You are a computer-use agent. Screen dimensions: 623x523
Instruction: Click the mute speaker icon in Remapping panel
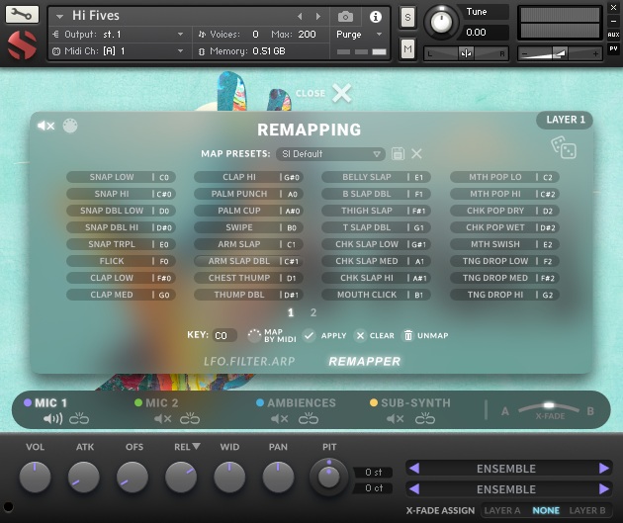tap(46, 126)
